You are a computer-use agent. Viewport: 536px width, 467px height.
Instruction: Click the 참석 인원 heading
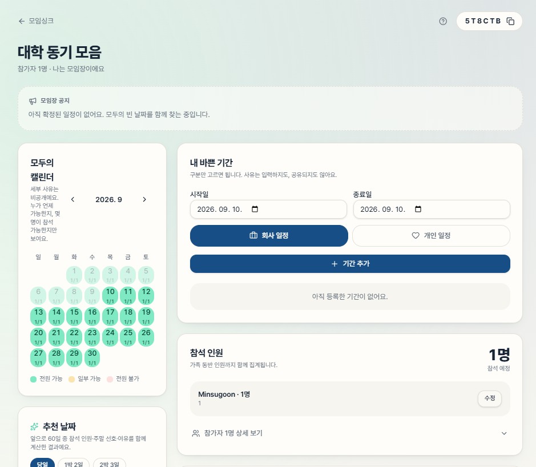tap(207, 353)
